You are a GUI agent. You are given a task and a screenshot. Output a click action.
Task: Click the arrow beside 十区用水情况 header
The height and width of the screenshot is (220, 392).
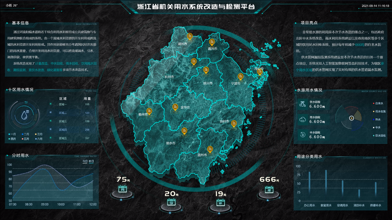click(x=7, y=89)
